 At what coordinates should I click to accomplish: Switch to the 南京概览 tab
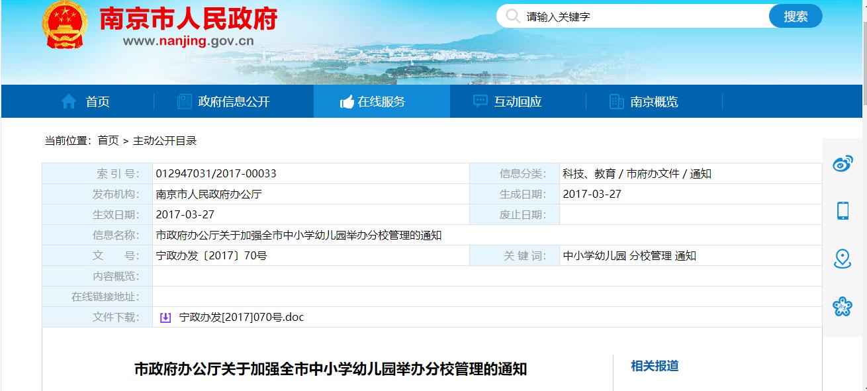(656, 101)
